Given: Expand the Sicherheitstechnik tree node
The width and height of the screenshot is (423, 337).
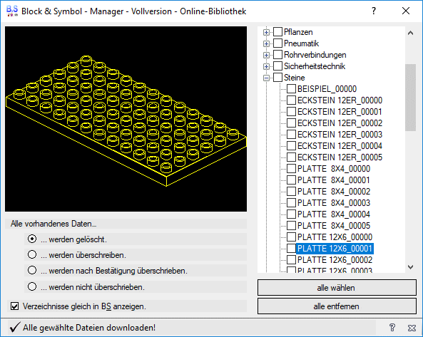Looking at the screenshot, I should point(266,66).
